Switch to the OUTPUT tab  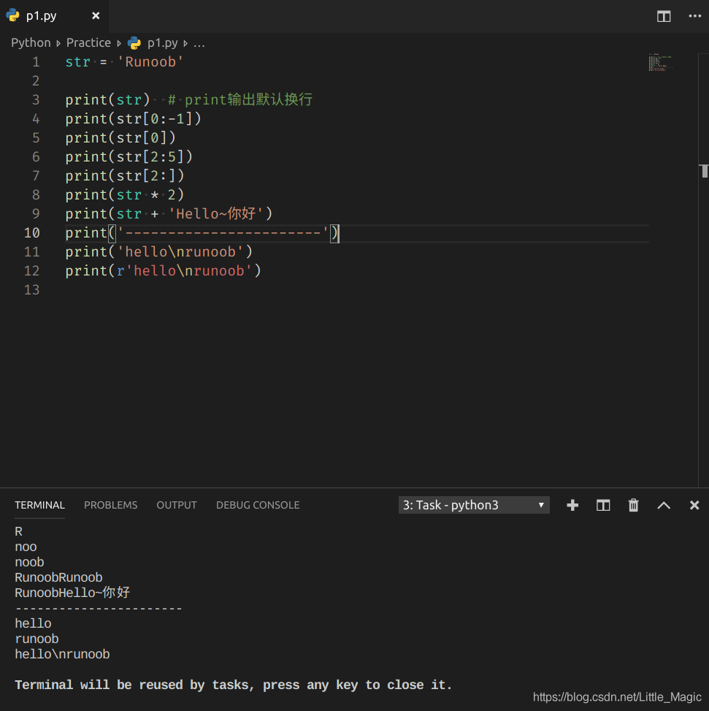177,505
